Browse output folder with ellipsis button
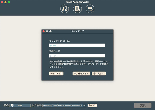 click(x=84, y=105)
